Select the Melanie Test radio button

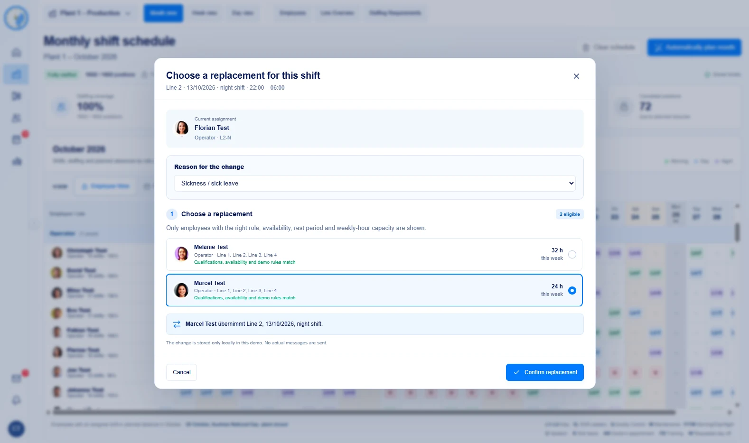(x=572, y=254)
